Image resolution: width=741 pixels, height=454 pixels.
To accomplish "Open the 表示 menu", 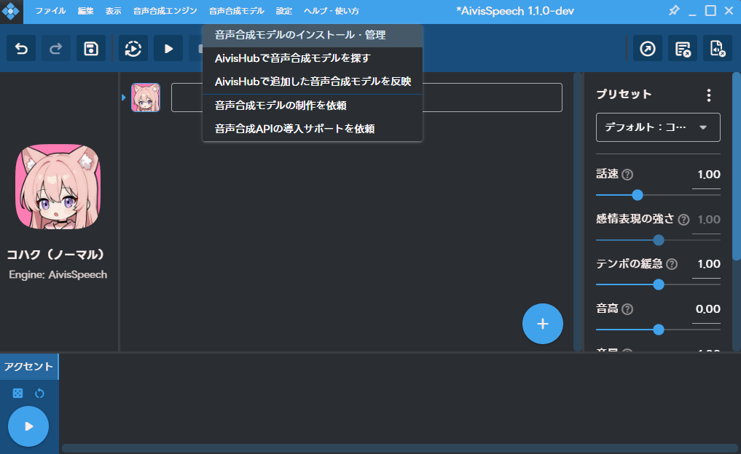I will (x=113, y=11).
